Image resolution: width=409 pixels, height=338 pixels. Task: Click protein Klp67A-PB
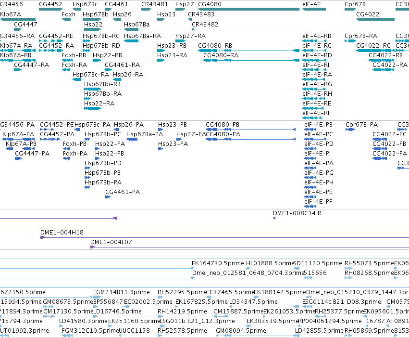tap(21, 144)
